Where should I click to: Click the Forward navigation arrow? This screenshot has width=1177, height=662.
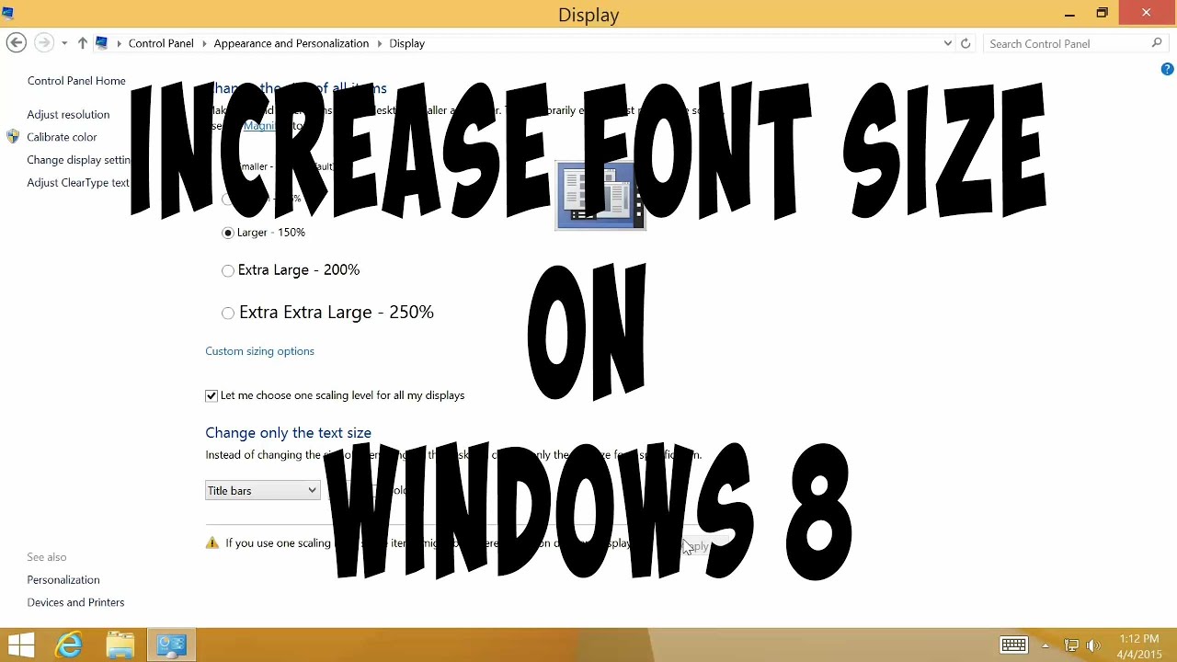(43, 43)
